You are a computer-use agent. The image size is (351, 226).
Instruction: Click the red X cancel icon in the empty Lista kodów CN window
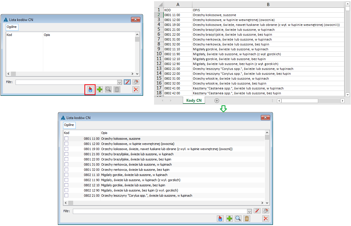136,89
